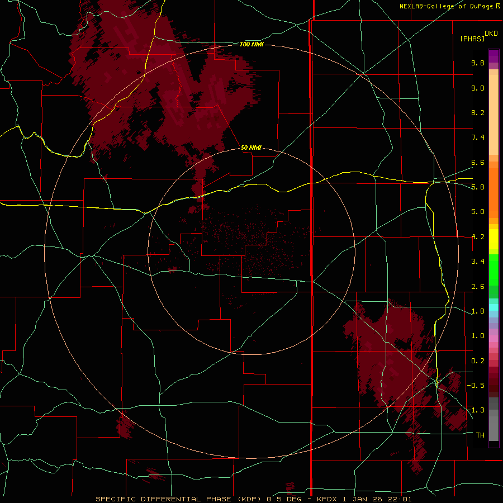Screen dimensions: 503x503
Task: Select the 8.2 scale value
Action: pos(478,112)
